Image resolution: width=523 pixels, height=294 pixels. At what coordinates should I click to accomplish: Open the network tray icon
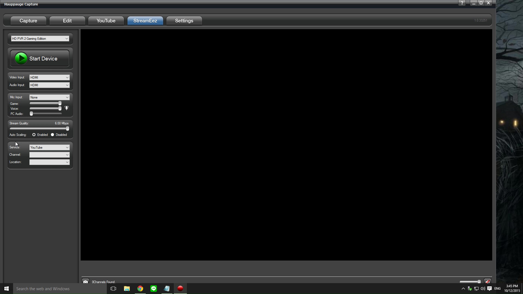point(476,289)
